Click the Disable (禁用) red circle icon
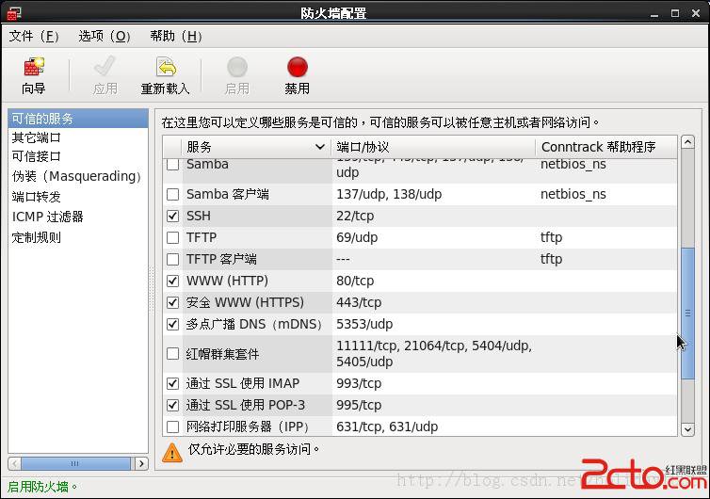Viewport: 710px width, 499px height. pyautogui.click(x=297, y=68)
